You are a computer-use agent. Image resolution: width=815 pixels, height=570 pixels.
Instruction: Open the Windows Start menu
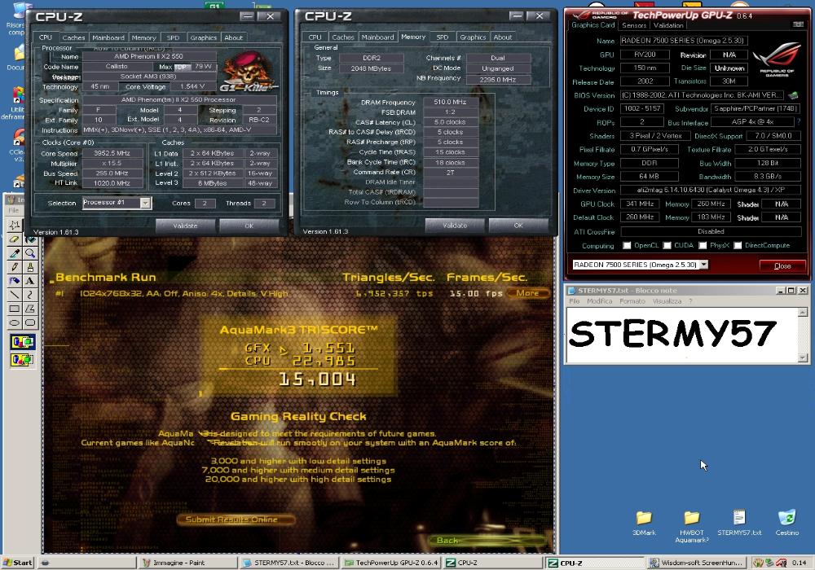[18, 563]
